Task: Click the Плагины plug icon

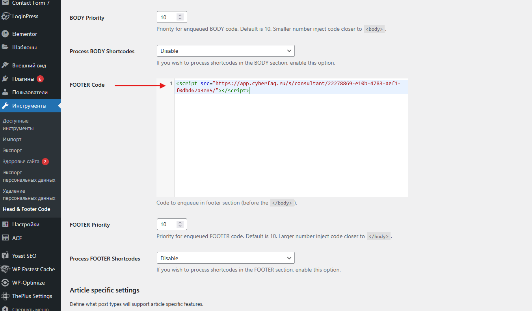Action: [6, 79]
